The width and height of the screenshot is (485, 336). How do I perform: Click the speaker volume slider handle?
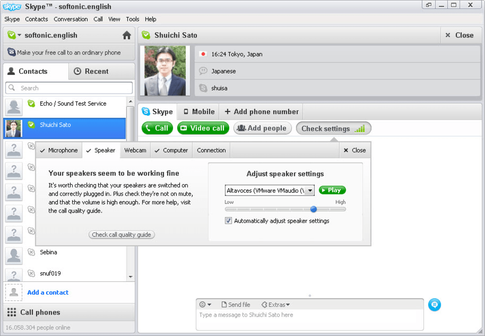[x=313, y=209]
